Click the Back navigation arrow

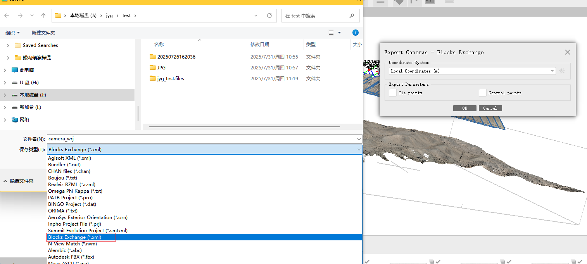tap(7, 16)
